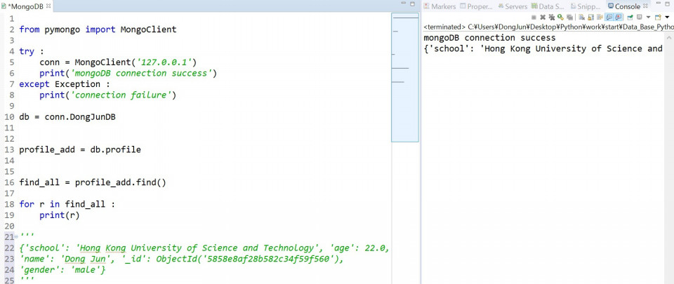Click line number 16 in the gutter
This screenshot has height=284, width=674.
point(9,182)
